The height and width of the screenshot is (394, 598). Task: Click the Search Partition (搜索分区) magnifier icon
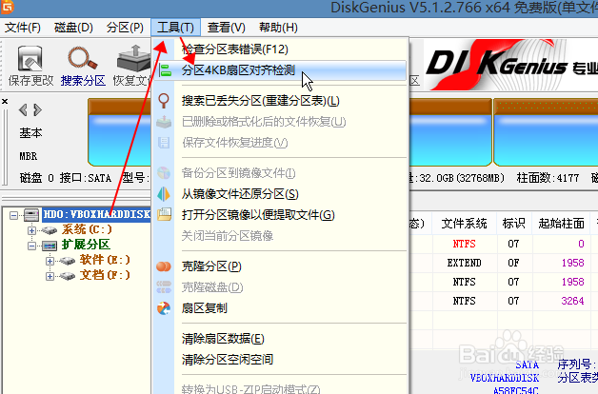[x=83, y=59]
